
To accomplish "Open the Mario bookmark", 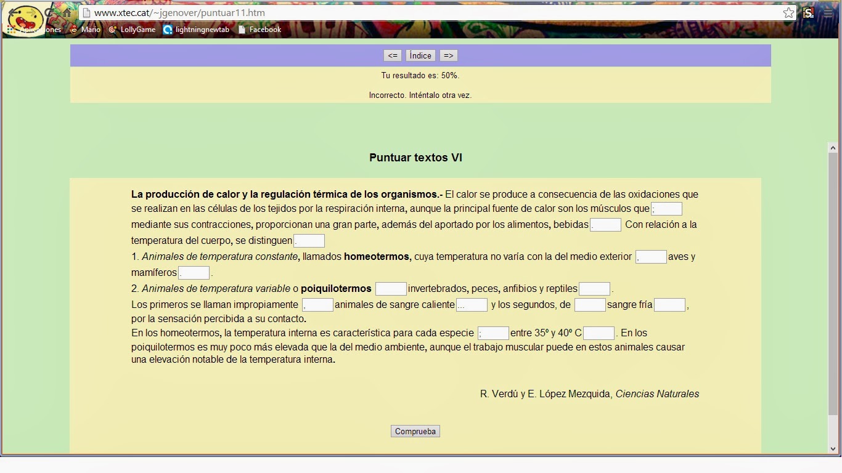I will click(85, 30).
